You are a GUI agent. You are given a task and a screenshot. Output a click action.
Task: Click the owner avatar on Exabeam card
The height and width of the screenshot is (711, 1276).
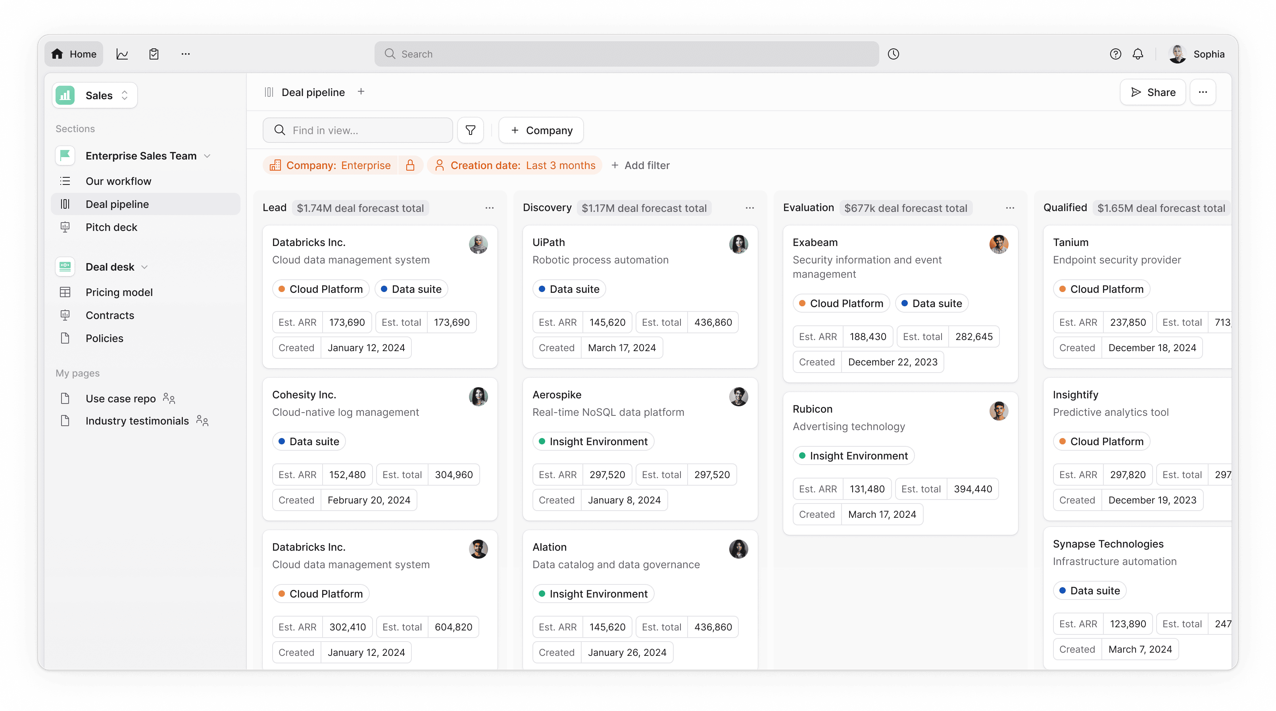click(x=999, y=244)
